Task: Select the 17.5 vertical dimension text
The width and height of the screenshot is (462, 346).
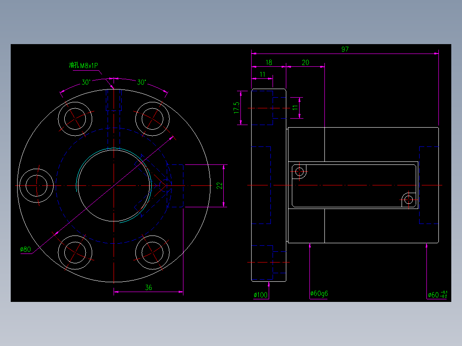Action: click(x=237, y=108)
